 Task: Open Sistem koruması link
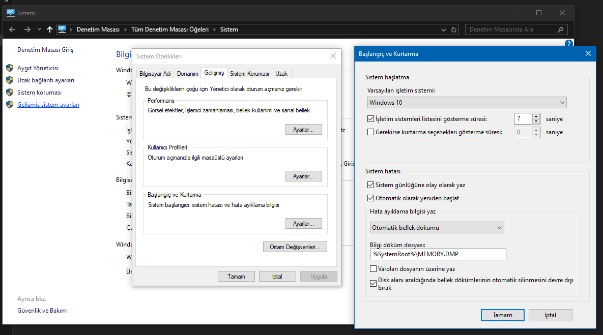[39, 93]
